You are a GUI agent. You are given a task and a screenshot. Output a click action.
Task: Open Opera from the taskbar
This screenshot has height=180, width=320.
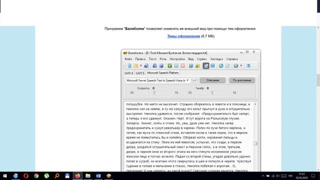point(26,175)
